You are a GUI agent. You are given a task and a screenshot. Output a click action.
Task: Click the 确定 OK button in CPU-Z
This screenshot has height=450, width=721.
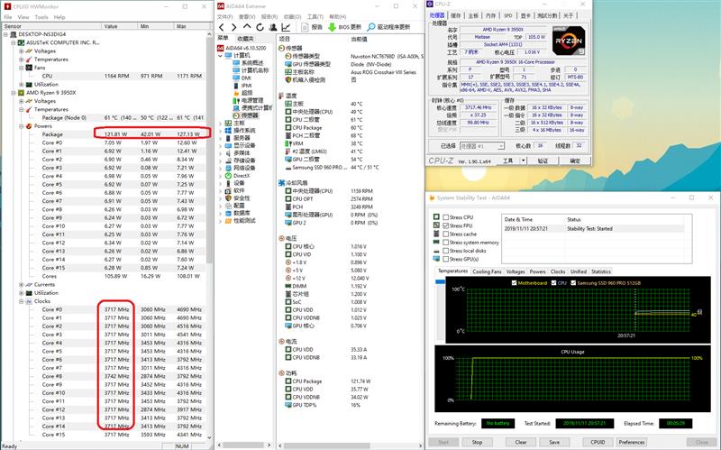point(575,161)
